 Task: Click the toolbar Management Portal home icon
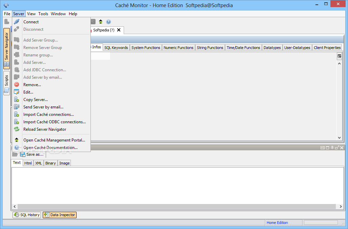tap(101, 22)
